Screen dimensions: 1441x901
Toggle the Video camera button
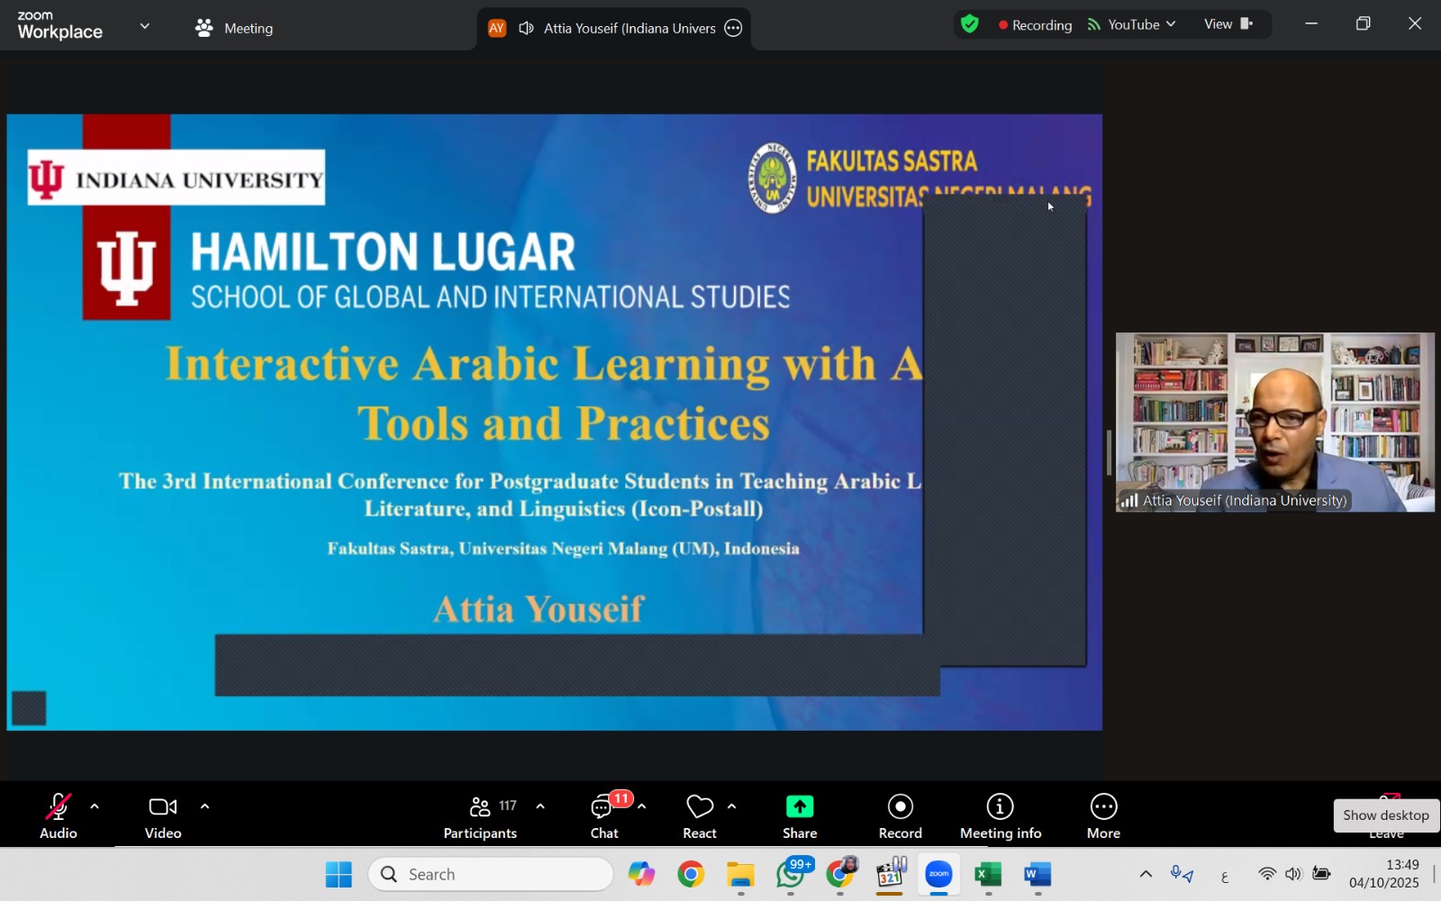pos(163,816)
